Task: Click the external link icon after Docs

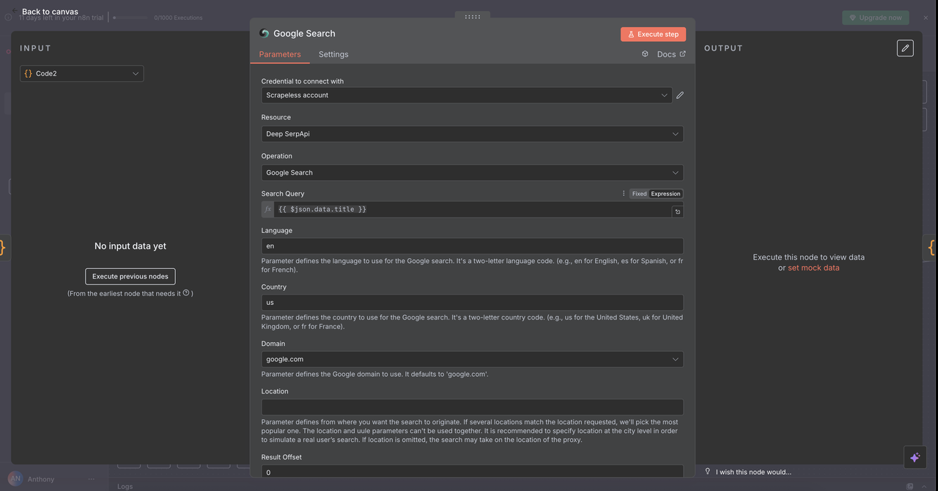Action: pos(683,54)
